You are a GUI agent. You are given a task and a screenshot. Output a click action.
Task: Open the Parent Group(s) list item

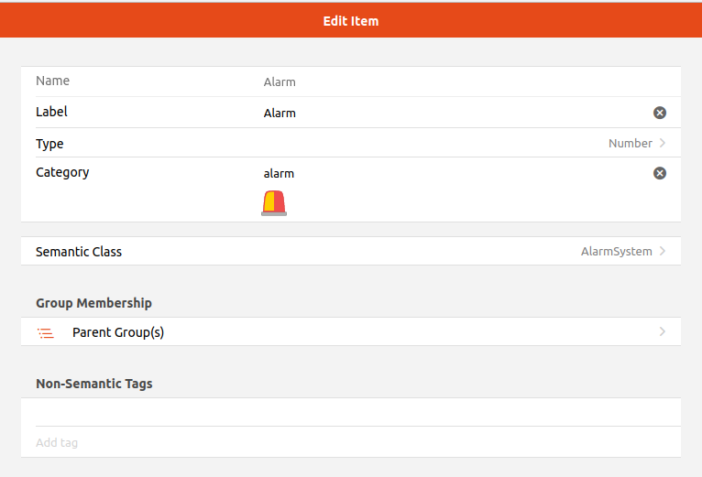point(351,331)
